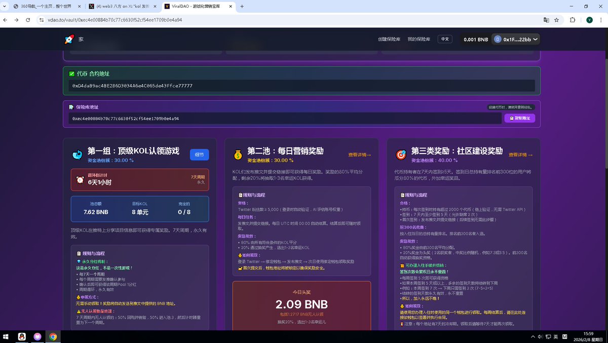The width and height of the screenshot is (608, 343).
Task: Open 创建保险库 nav link
Action: point(389,39)
